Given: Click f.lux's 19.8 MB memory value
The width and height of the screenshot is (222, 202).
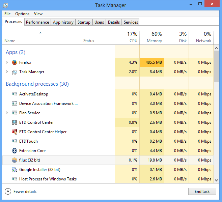Looking at the screenshot, I should (x=155, y=160).
